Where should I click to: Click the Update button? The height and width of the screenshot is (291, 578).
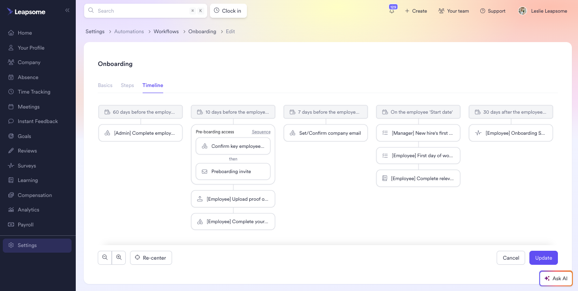(543, 258)
